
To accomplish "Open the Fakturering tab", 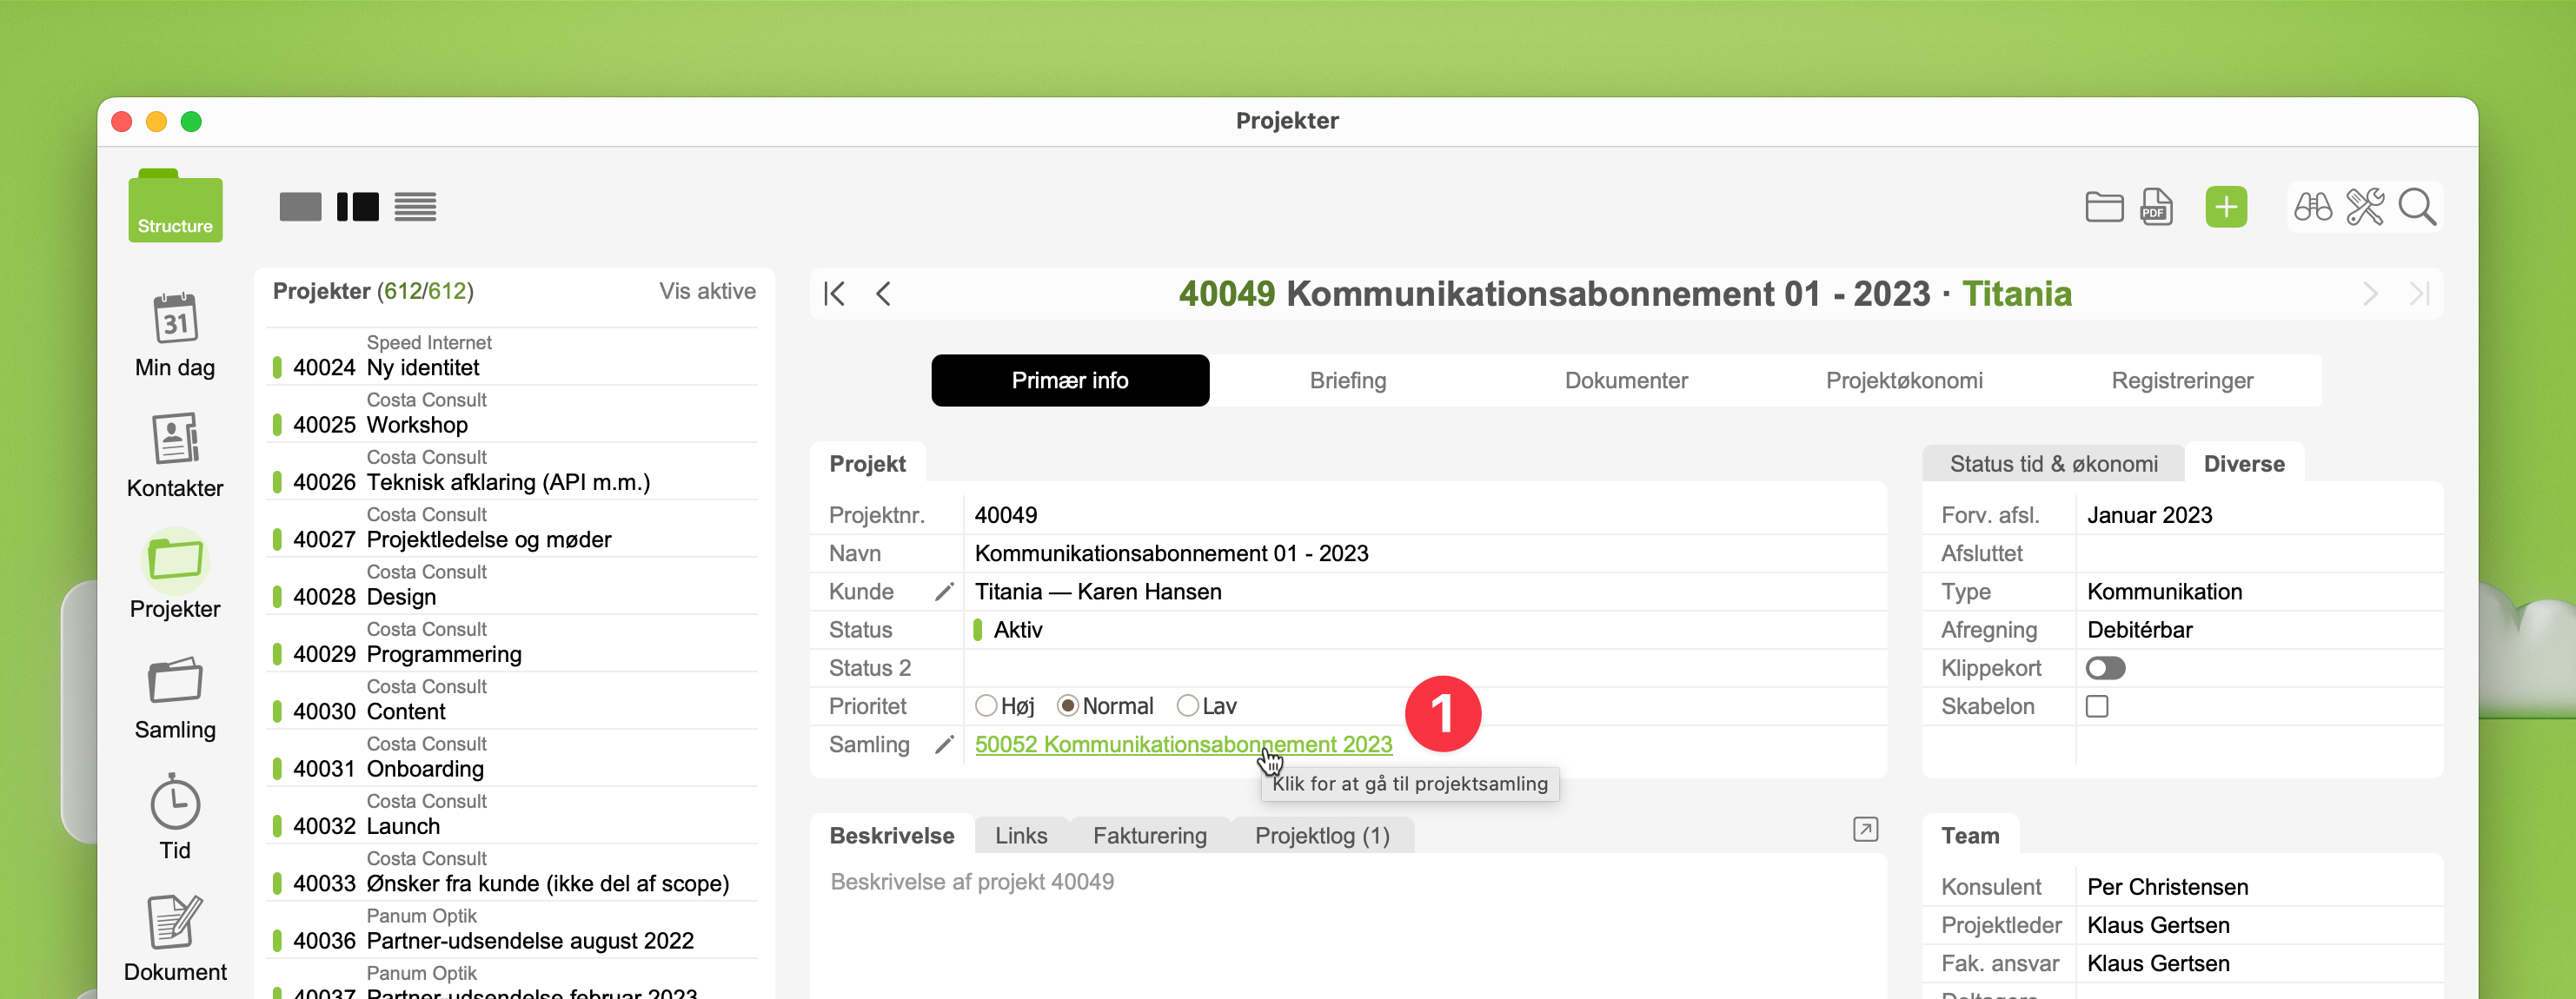I will [1149, 835].
